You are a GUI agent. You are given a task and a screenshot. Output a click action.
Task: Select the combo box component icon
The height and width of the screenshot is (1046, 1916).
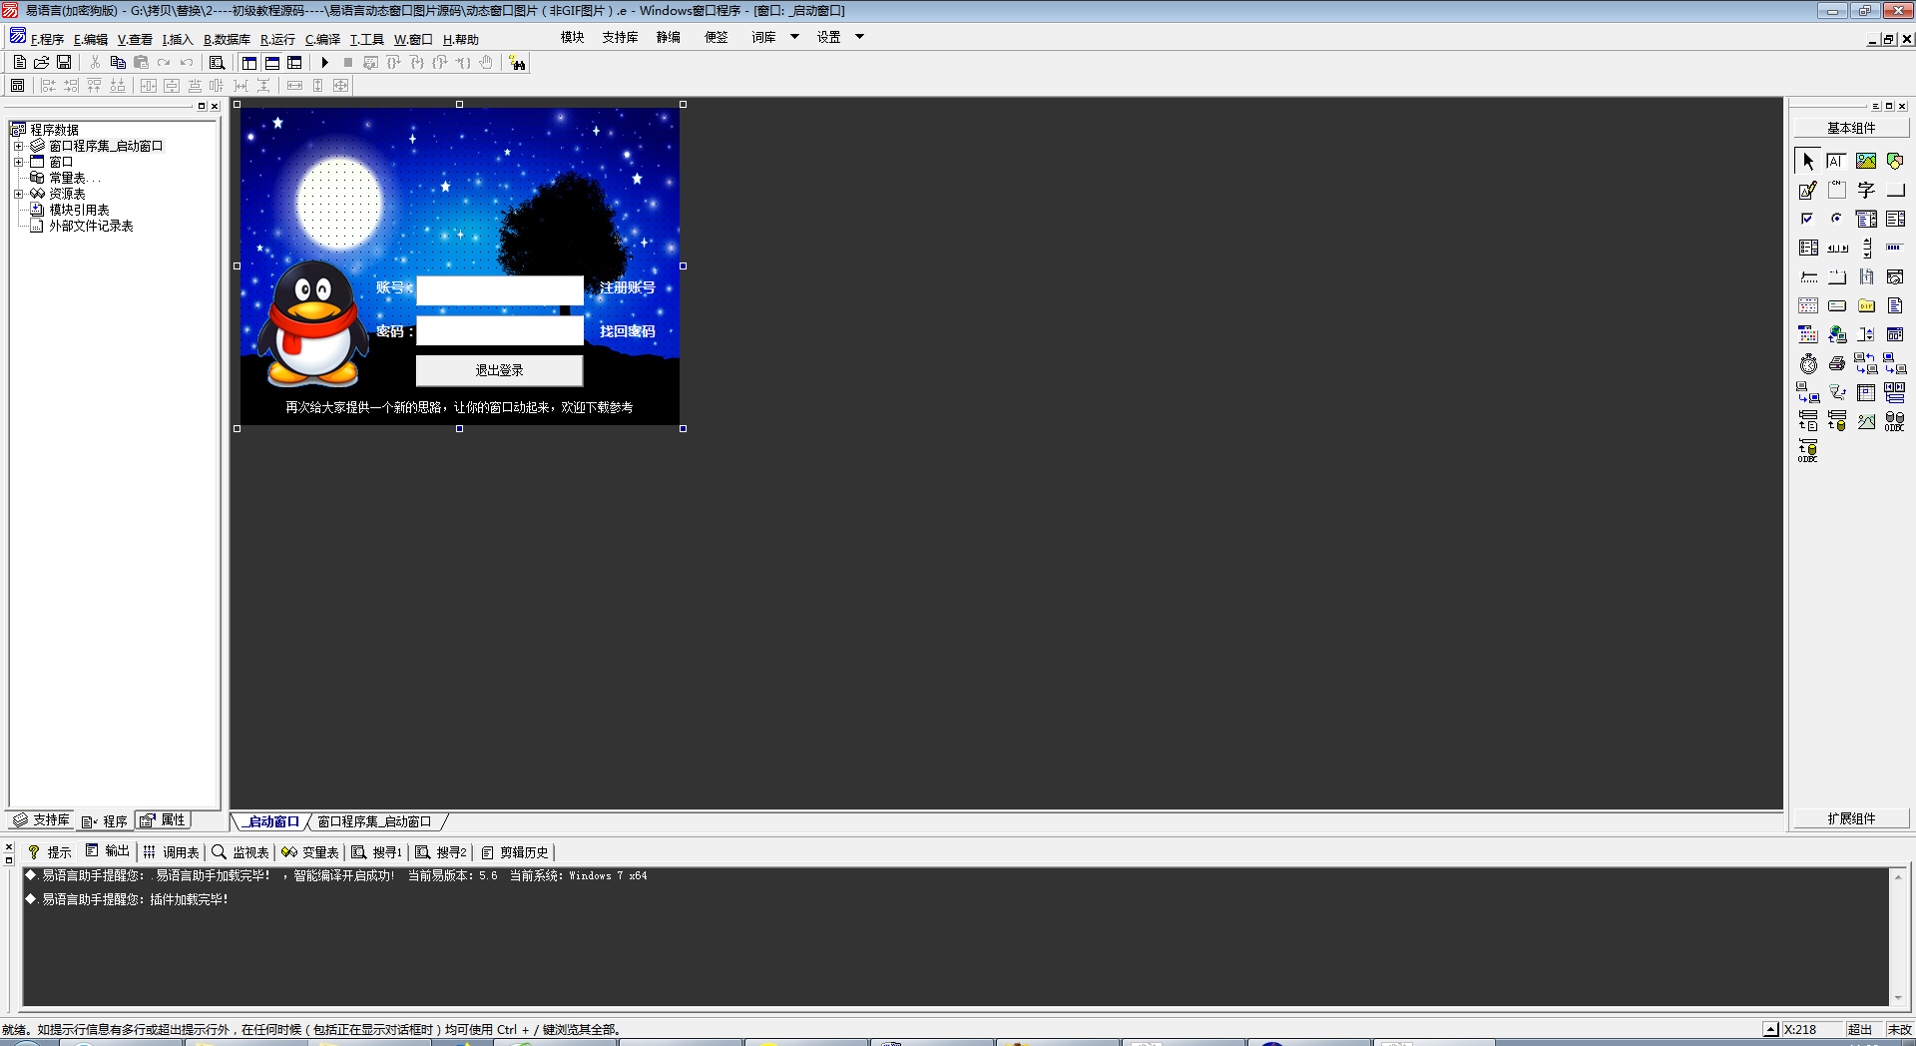pos(1866,219)
